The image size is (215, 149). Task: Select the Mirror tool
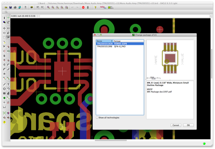point(4,33)
